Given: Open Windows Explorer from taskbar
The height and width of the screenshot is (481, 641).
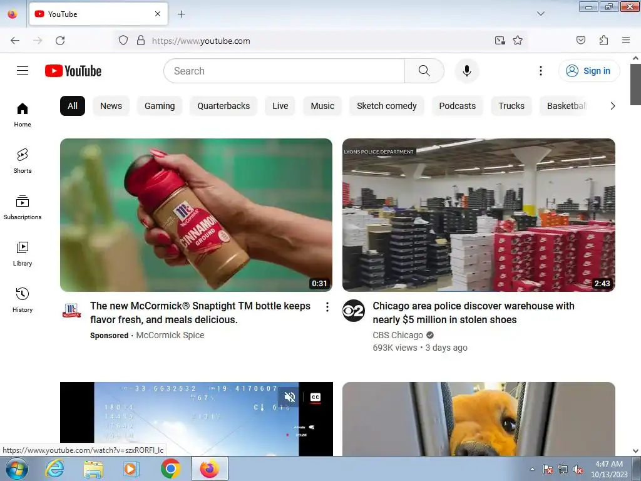Looking at the screenshot, I should [93, 468].
